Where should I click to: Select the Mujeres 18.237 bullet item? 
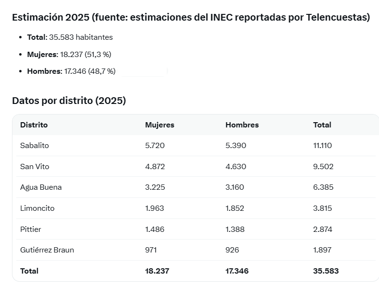pyautogui.click(x=69, y=55)
